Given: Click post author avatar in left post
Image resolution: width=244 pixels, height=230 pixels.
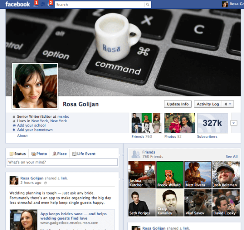Looking at the screenshot, I should tap(14, 180).
